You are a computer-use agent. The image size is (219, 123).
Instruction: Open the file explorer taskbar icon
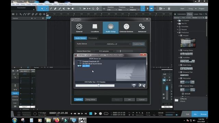[x=48, y=120]
